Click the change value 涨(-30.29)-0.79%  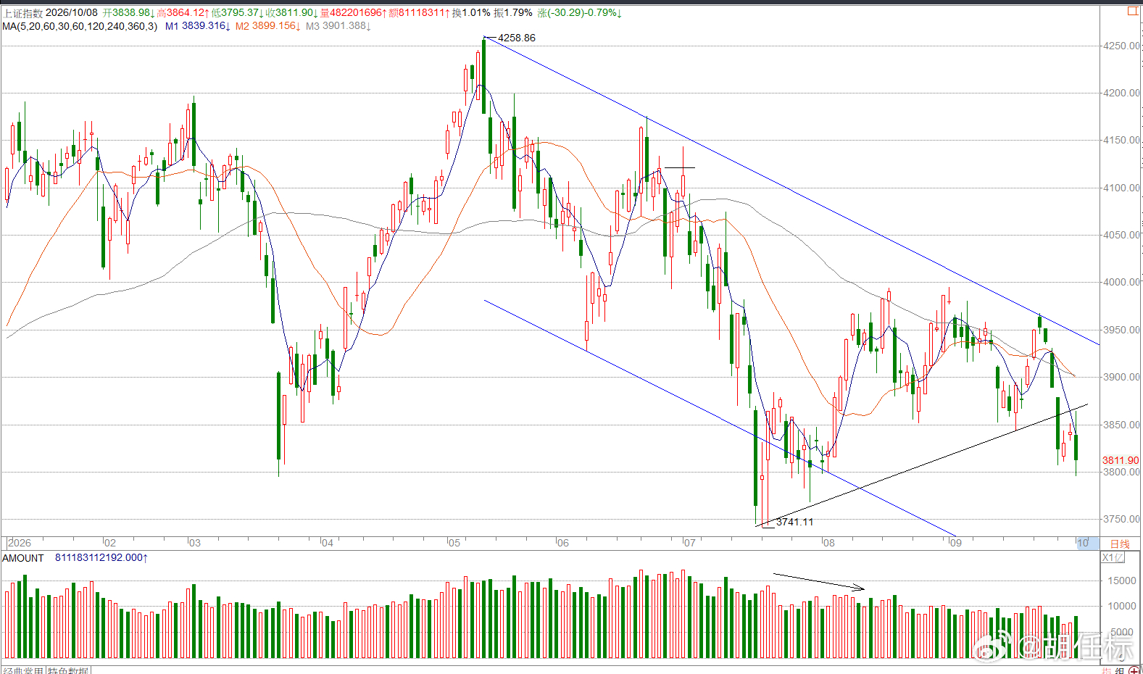[579, 13]
